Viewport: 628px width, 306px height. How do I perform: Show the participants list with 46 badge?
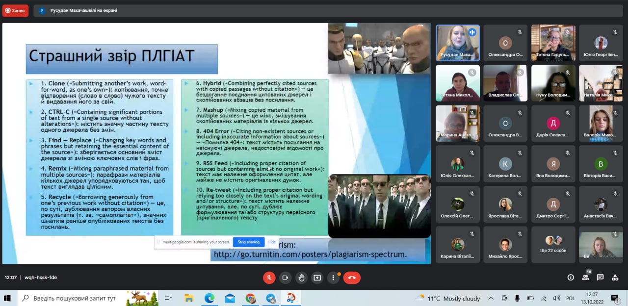pos(585,277)
